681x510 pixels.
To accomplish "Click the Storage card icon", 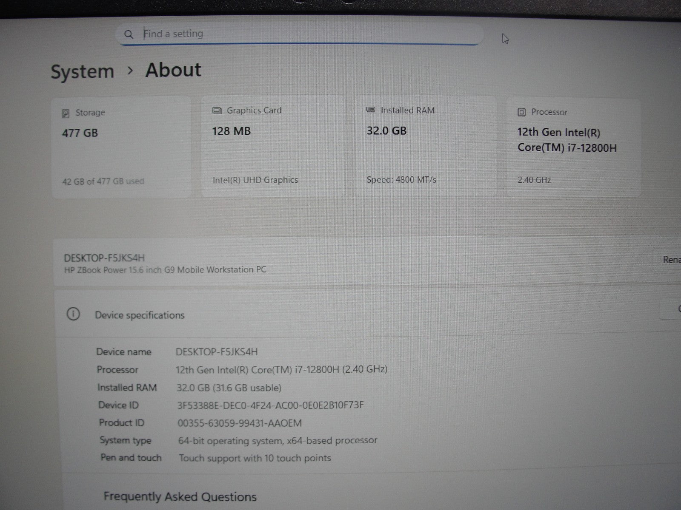I will click(x=66, y=113).
